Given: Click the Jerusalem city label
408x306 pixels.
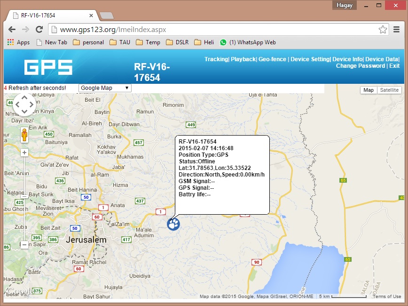Looking at the screenshot, I should [x=86, y=240].
